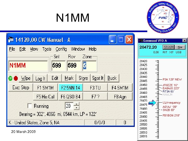Click the Spot It button
The image size is (188, 141).
click(98, 78)
